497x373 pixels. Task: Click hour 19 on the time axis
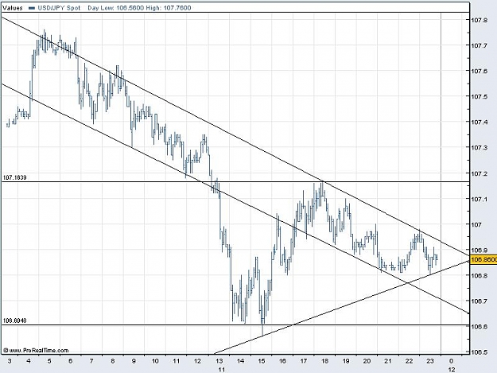coord(345,360)
